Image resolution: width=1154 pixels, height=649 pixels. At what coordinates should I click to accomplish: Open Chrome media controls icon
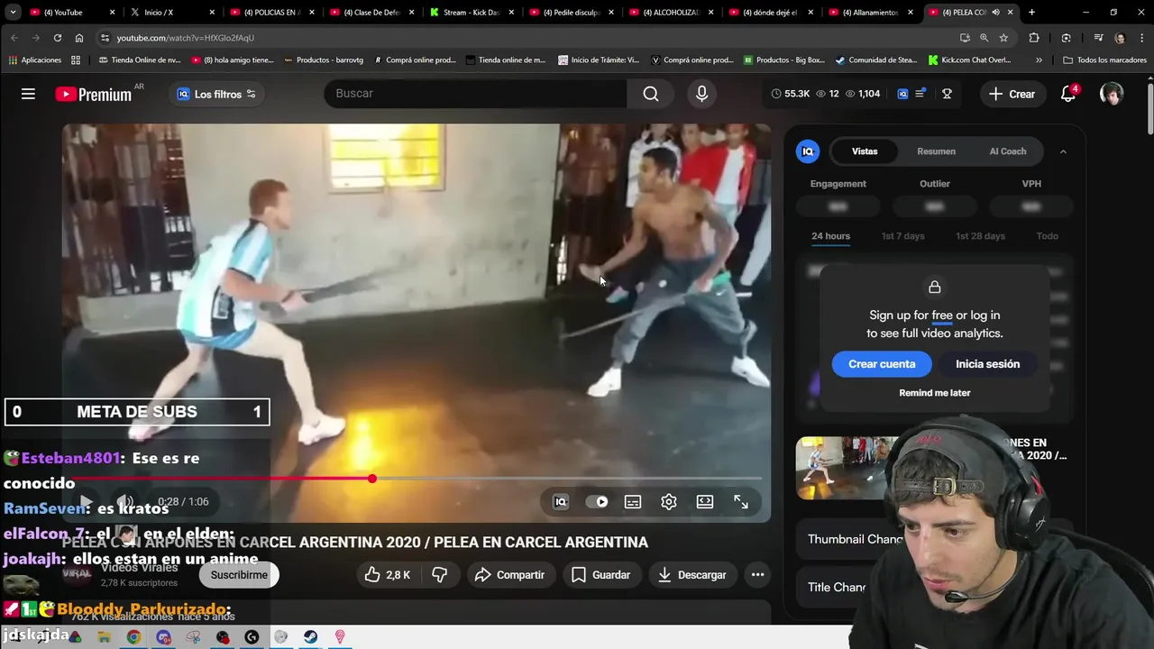click(x=1098, y=38)
